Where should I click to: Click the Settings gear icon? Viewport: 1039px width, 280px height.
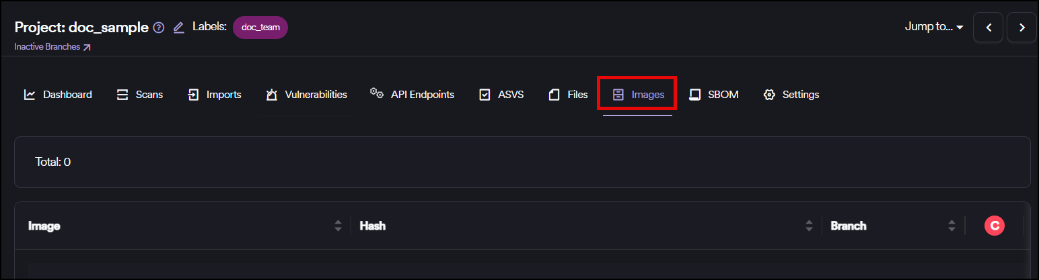click(769, 95)
